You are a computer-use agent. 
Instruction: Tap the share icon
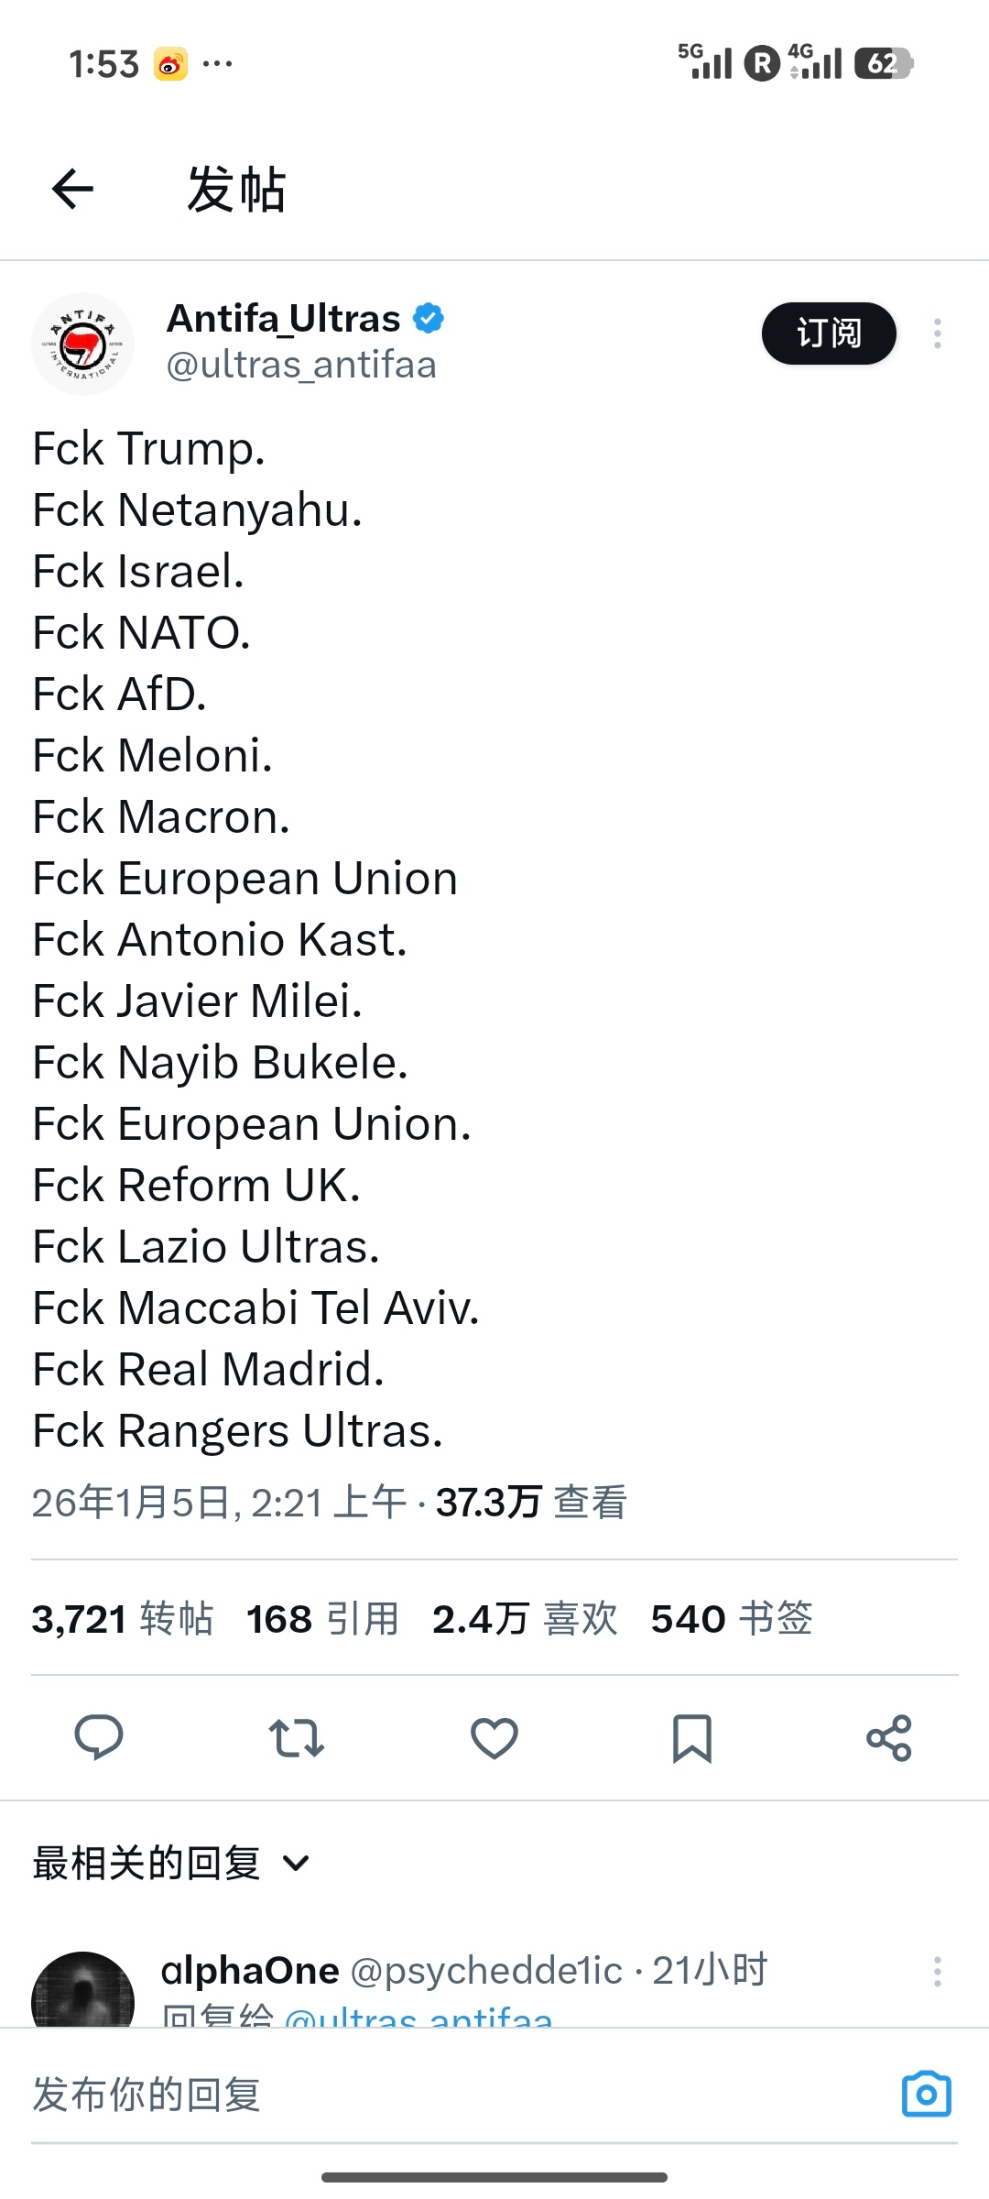point(889,1737)
